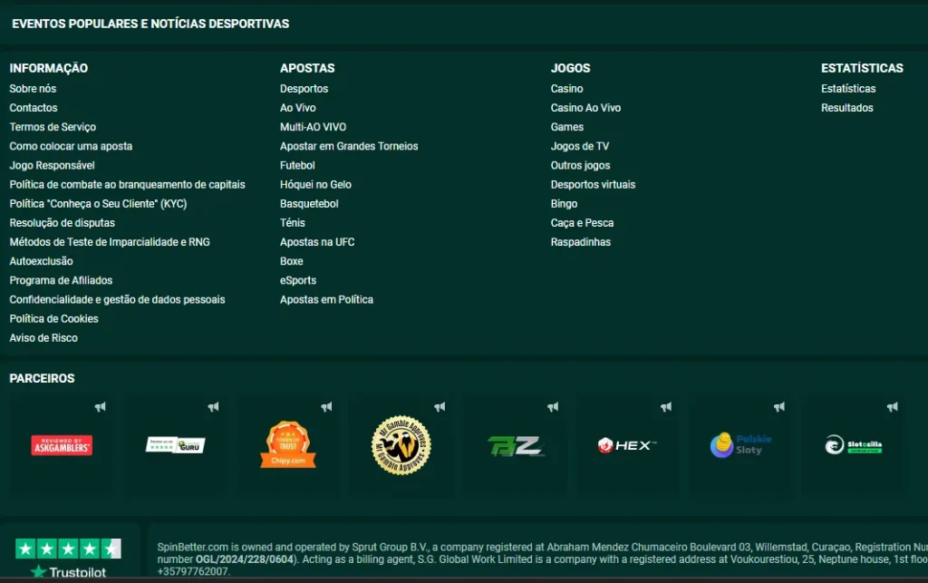The image size is (928, 583).
Task: Open the Slotozilla partner logo
Action: coord(854,444)
